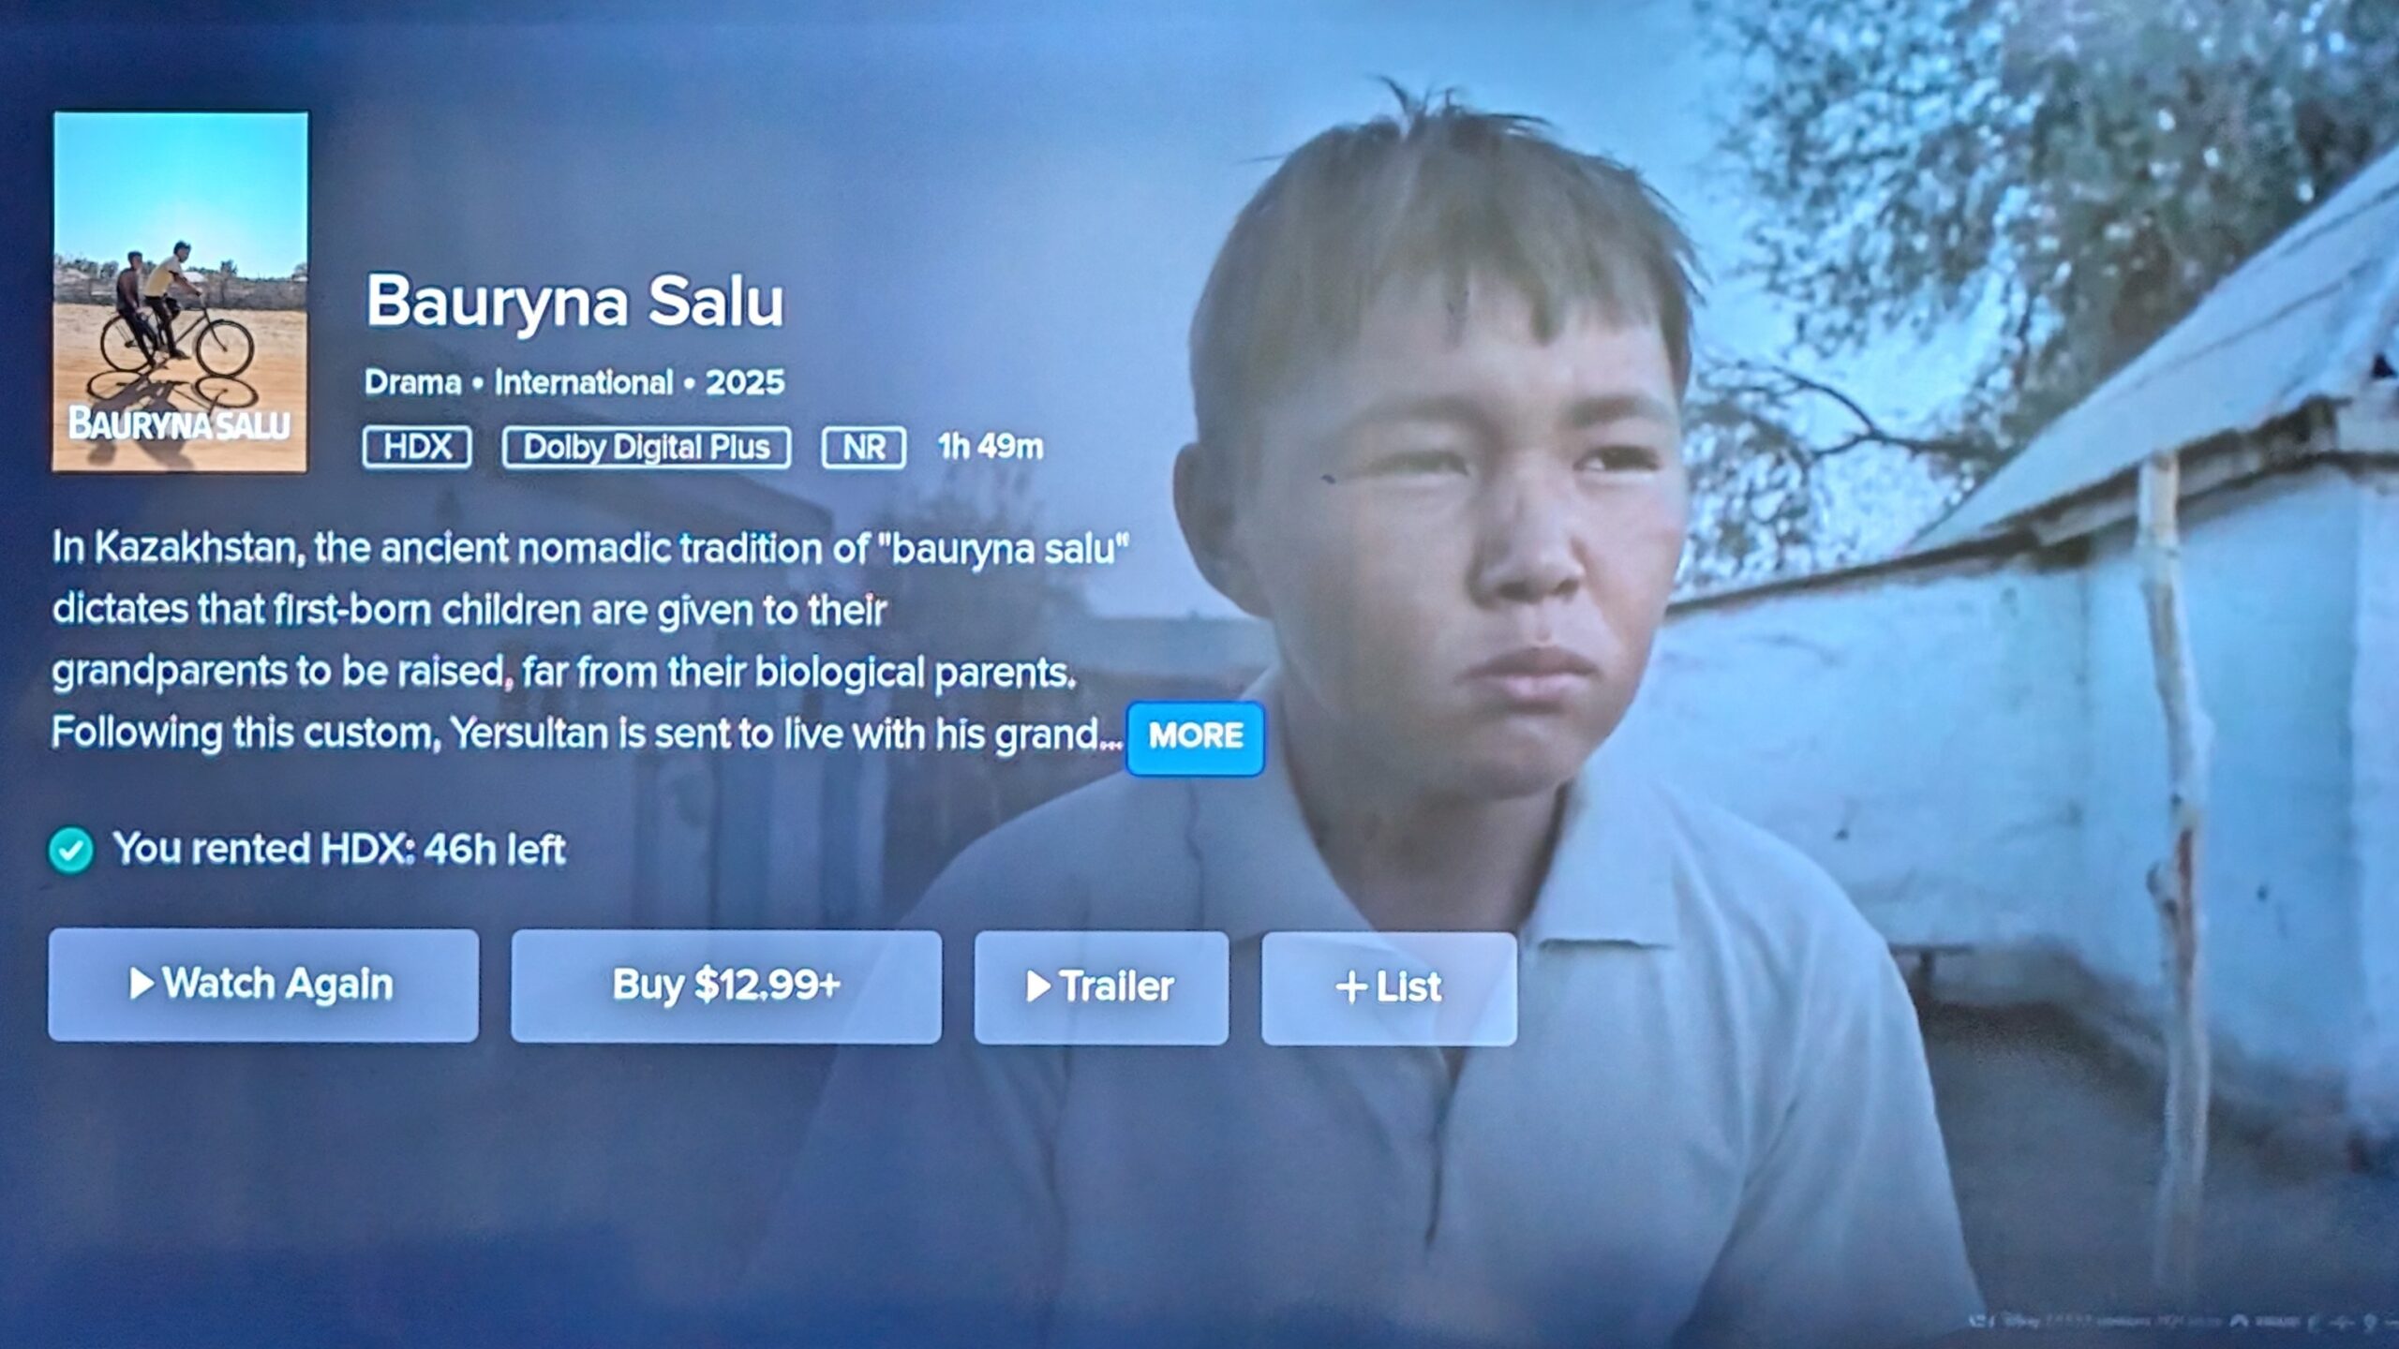Select the NR rating badge
The image size is (2399, 1349).
pos(863,447)
